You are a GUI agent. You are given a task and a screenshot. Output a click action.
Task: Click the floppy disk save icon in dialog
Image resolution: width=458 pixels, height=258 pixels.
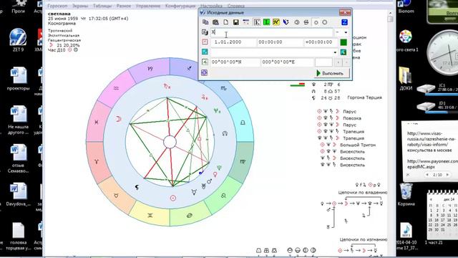[235, 22]
